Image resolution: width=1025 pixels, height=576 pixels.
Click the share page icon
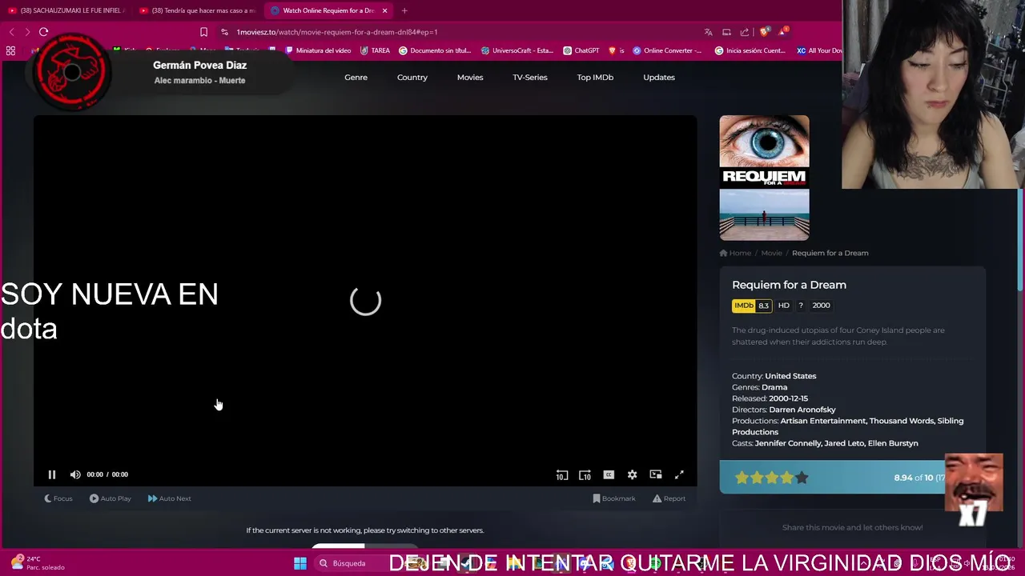(745, 32)
